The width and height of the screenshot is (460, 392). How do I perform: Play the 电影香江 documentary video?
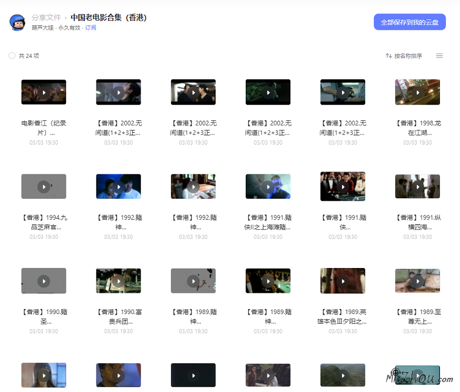pos(44,92)
